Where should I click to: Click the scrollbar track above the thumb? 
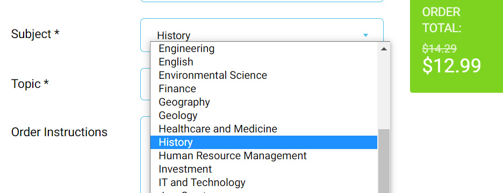pos(384,92)
